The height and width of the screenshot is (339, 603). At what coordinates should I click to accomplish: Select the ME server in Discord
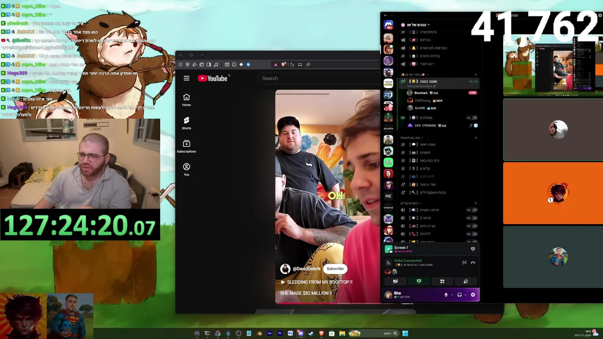pyautogui.click(x=388, y=196)
